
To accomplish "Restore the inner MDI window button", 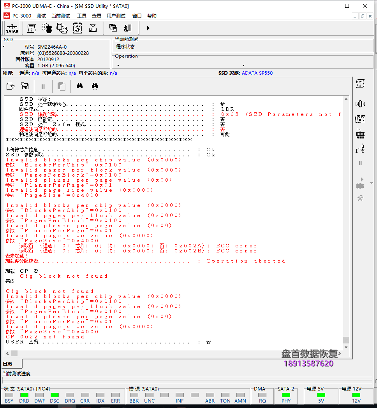I will coord(363,16).
